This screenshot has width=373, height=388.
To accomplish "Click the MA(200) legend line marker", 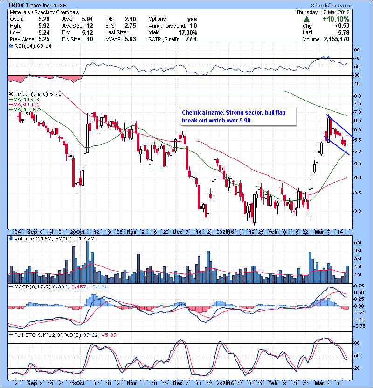I will 11,109.
